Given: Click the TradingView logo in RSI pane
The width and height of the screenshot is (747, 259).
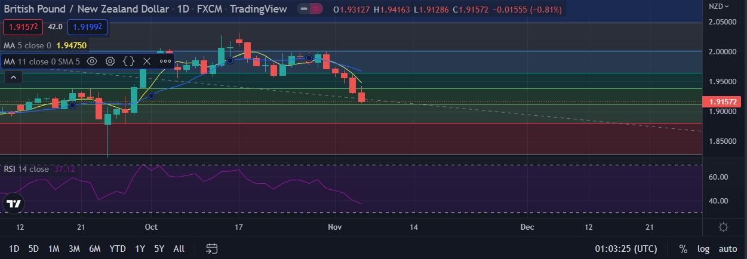Looking at the screenshot, I should (x=13, y=203).
